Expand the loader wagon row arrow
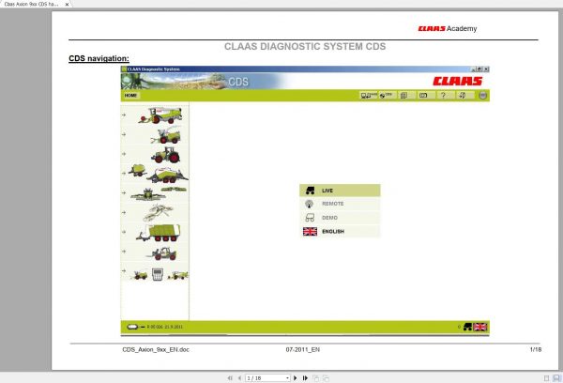The image size is (563, 383). [x=124, y=232]
